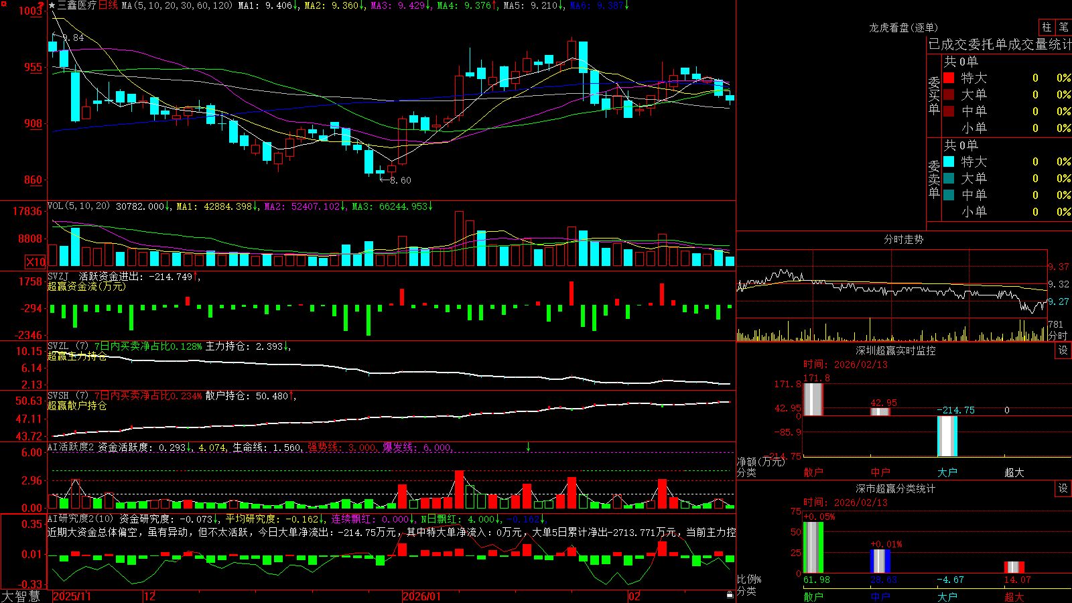Switch to 笔 tick view

pos(1063,27)
